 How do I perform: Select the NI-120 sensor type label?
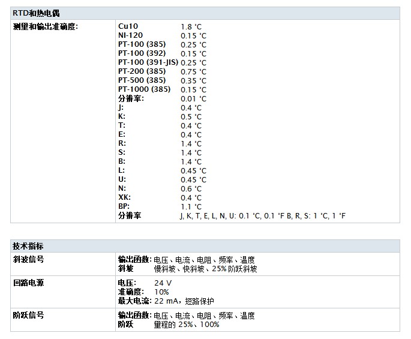coord(130,35)
